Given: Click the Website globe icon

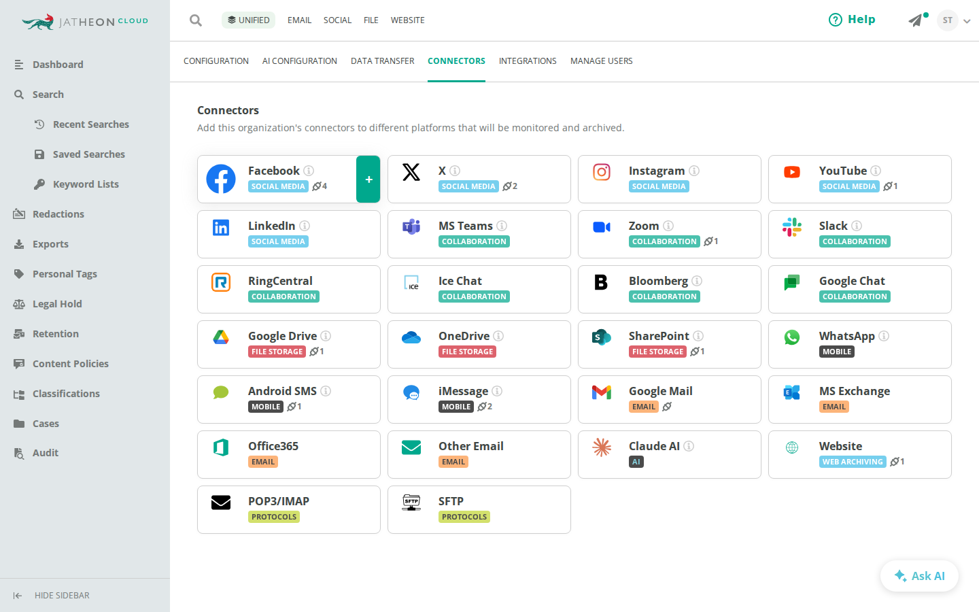Looking at the screenshot, I should pyautogui.click(x=792, y=447).
